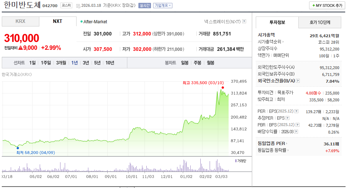Viewport: 347px width, 188px height.
Task: Open the help icon beside PBR BPS(2025.12)
Action: (297, 125)
